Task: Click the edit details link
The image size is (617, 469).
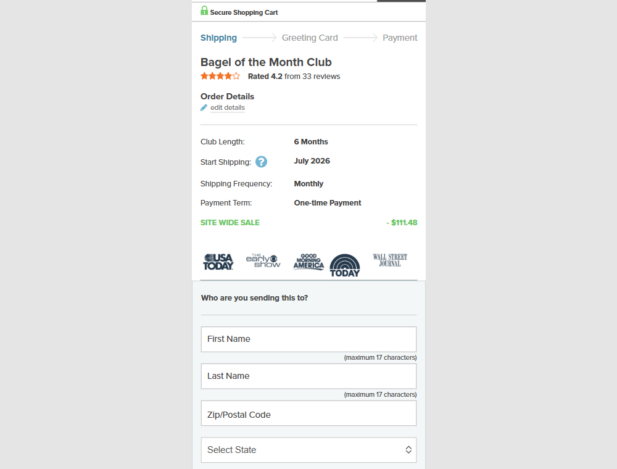Action: pos(228,108)
